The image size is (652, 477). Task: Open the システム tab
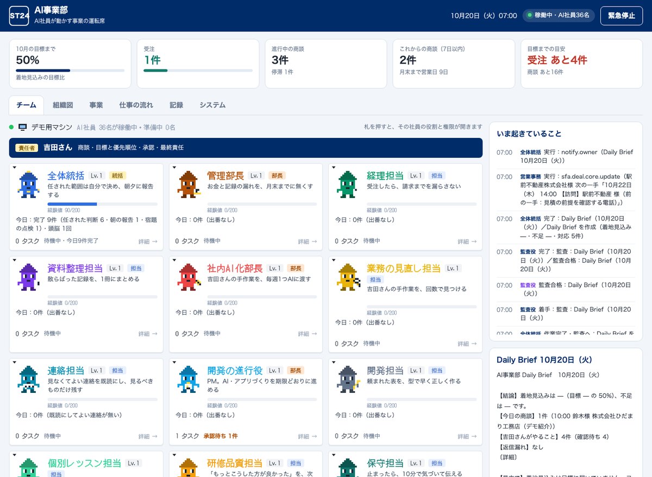[212, 105]
